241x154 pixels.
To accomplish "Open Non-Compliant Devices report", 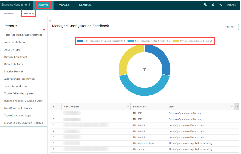I will pyautogui.click(x=18, y=108).
